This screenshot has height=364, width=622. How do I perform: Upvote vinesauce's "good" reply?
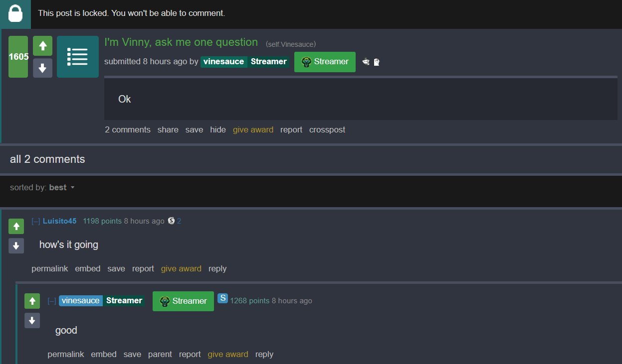(x=32, y=301)
